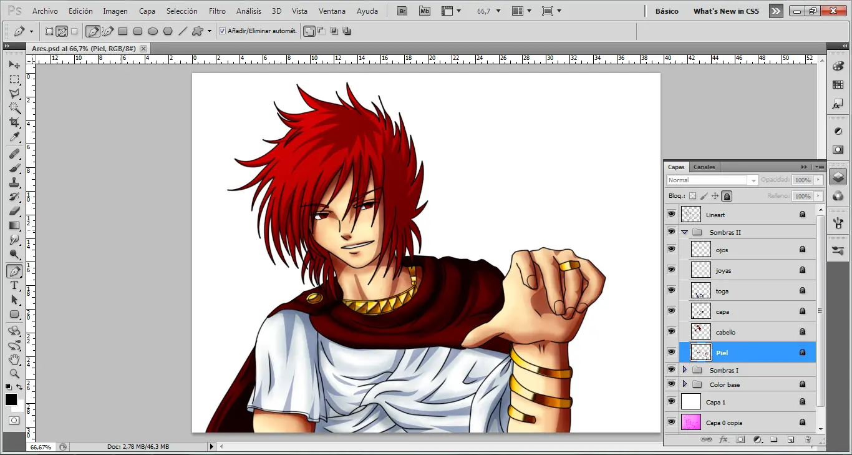Select the History Brush tool
This screenshot has height=455, width=852.
14,197
